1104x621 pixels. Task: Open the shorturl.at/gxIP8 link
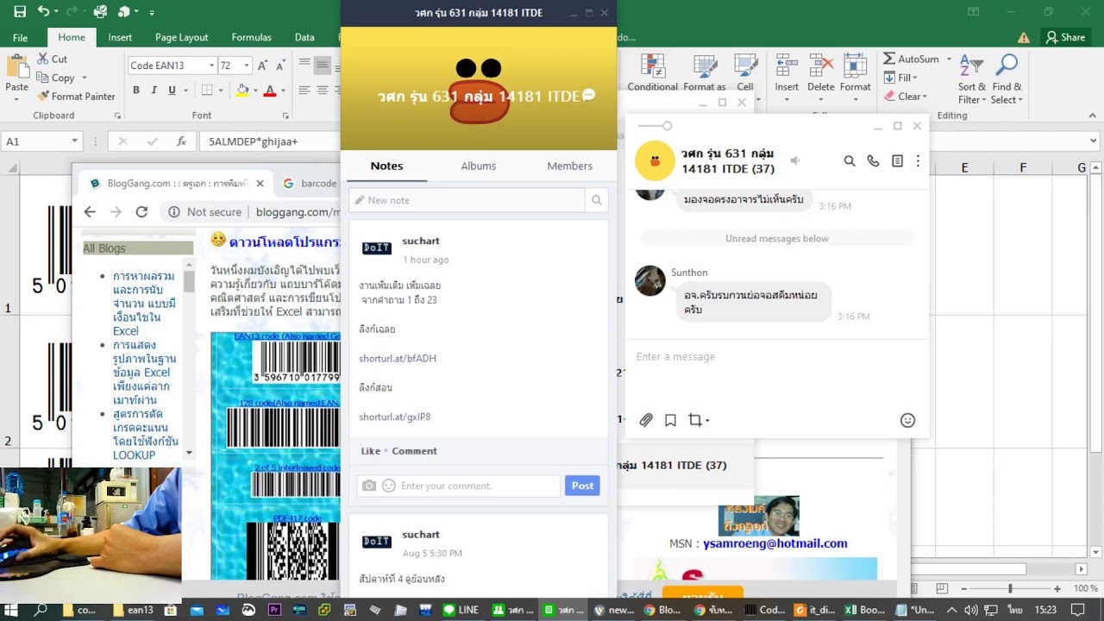(395, 417)
